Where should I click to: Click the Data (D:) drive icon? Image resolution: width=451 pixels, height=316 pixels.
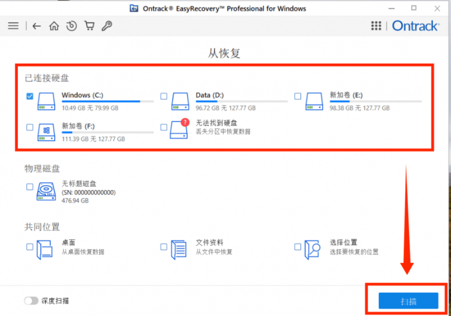[x=180, y=101]
